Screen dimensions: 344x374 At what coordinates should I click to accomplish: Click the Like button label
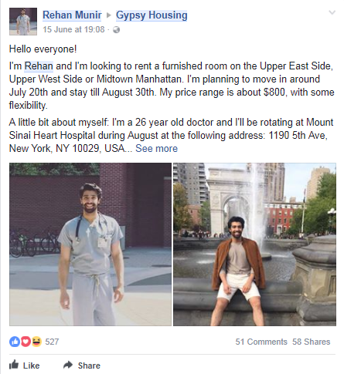31,366
